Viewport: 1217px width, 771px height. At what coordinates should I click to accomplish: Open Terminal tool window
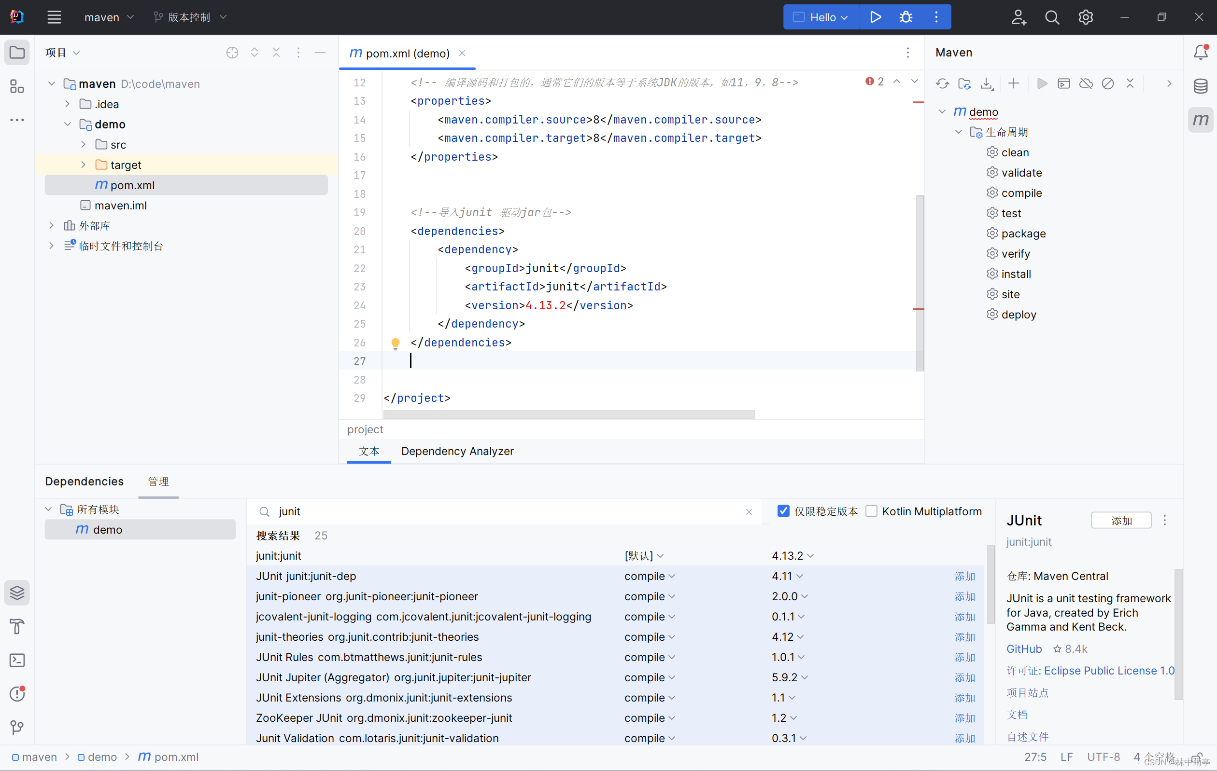pos(17,660)
